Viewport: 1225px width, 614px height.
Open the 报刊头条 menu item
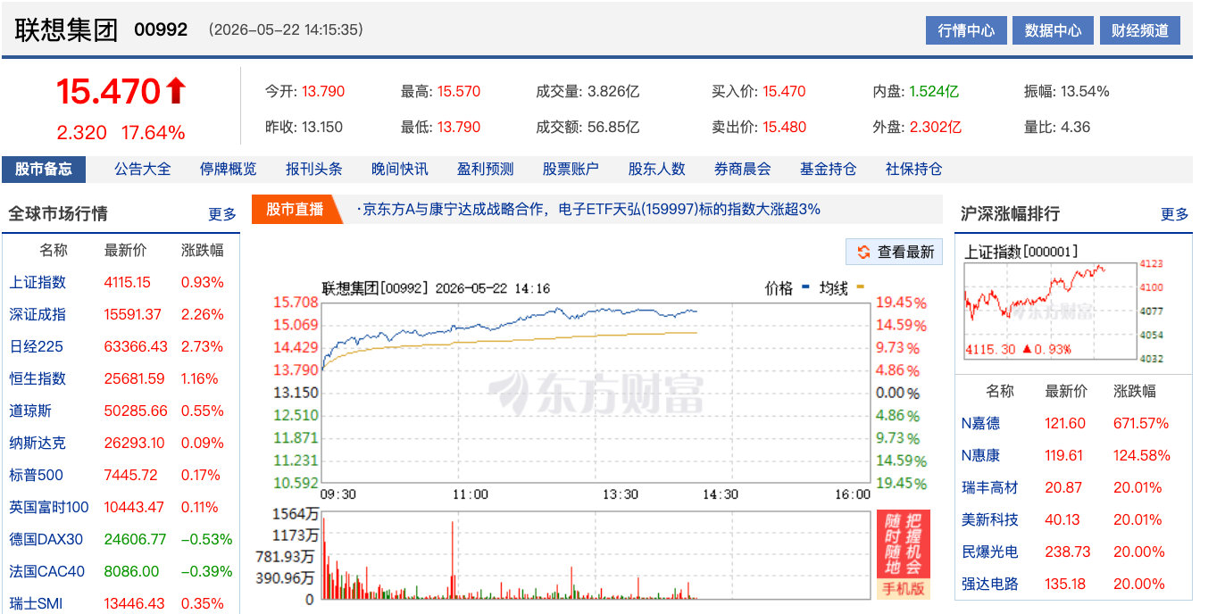(x=314, y=169)
